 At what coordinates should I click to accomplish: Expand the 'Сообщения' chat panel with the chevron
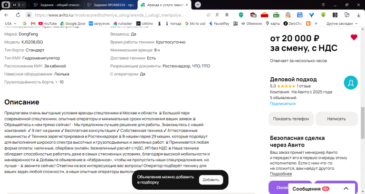[x=346, y=189]
